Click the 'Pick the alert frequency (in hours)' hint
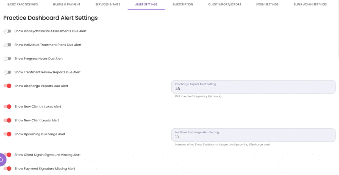 198,97
